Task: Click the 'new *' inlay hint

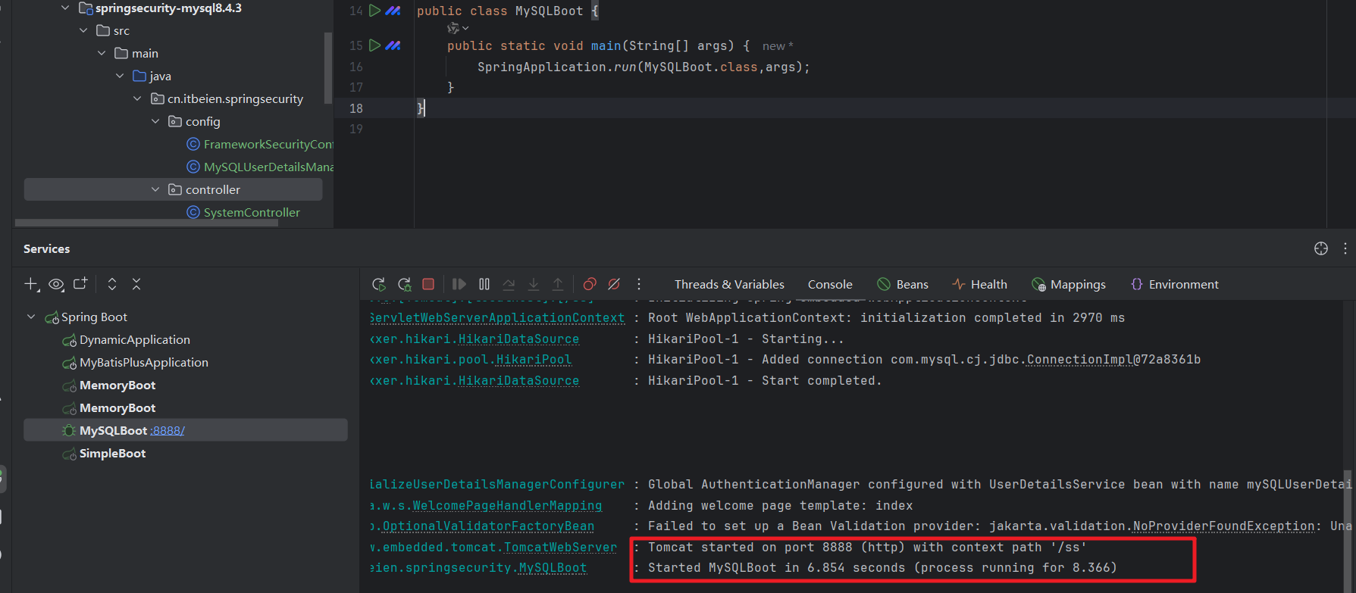Action: click(x=778, y=46)
